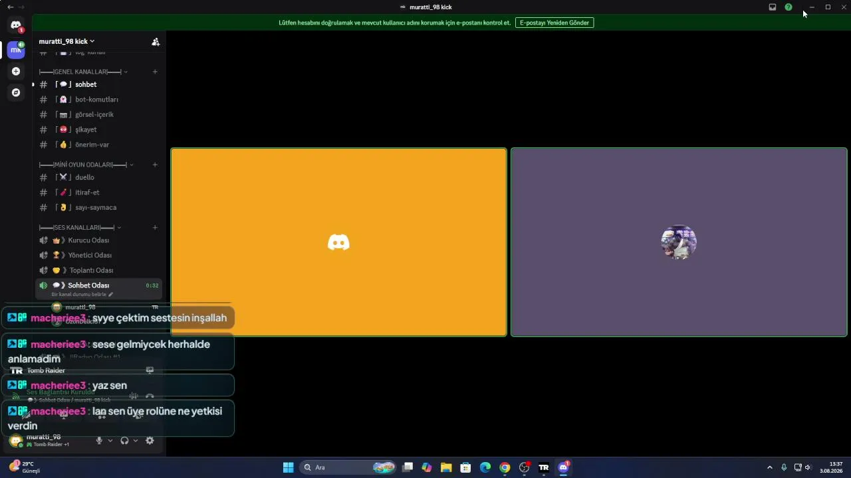Open Task View on the taskbar

408,467
